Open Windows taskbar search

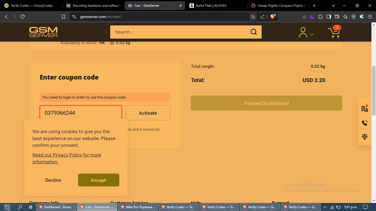click(x=20, y=207)
